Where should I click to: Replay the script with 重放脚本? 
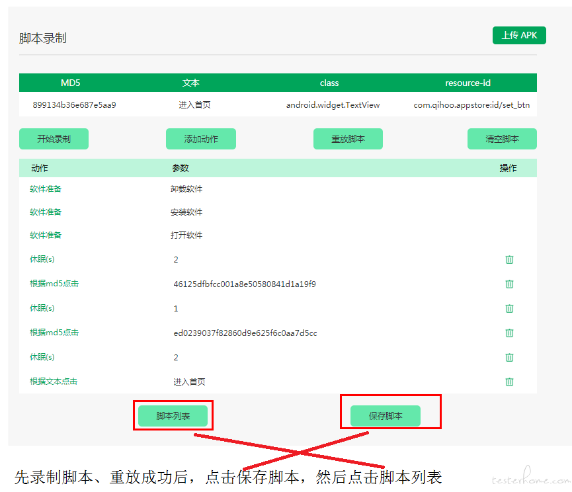click(348, 139)
